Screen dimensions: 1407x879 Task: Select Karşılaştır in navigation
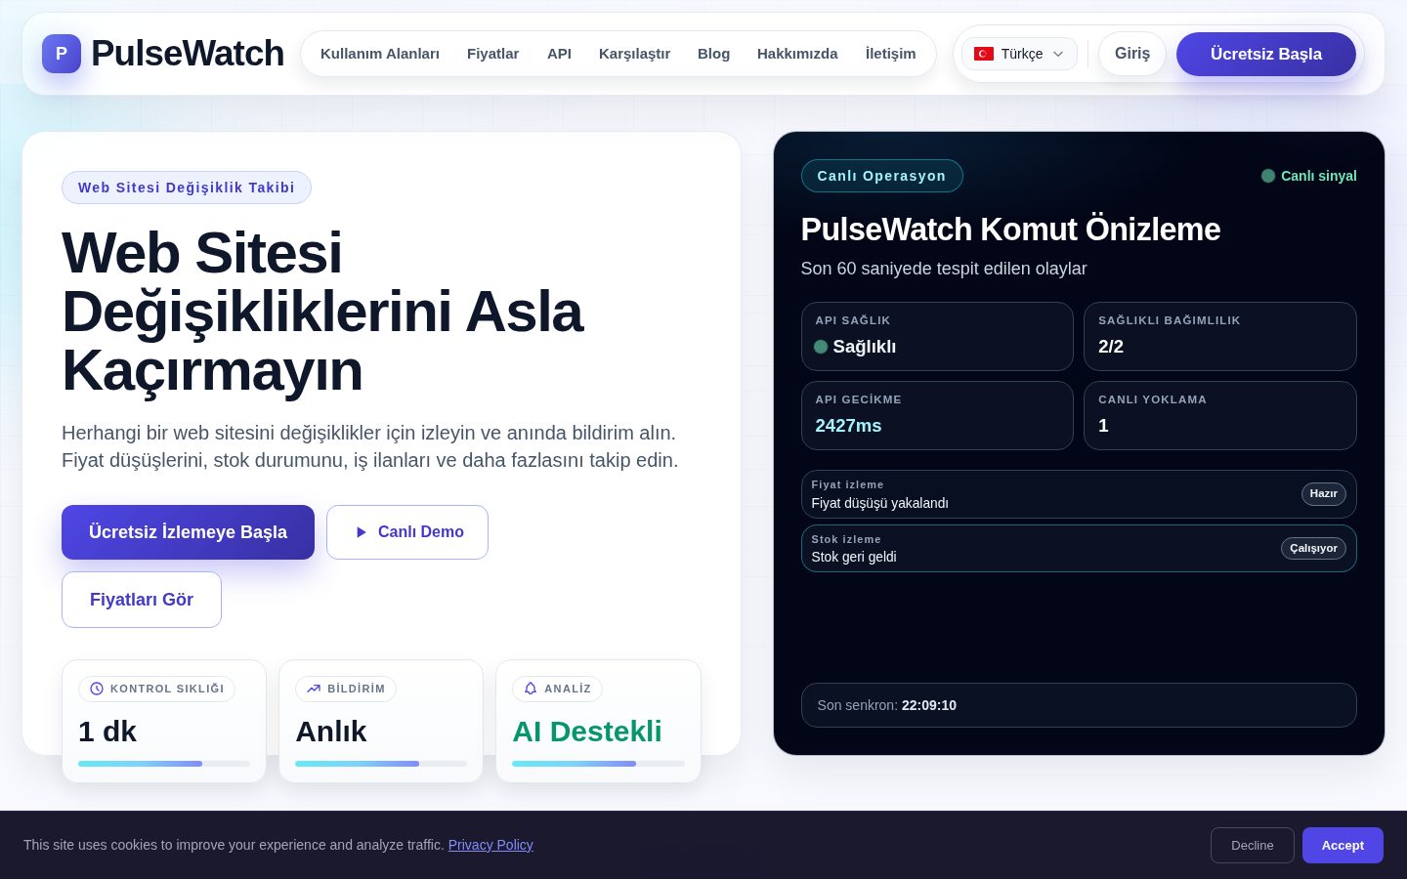click(x=634, y=54)
